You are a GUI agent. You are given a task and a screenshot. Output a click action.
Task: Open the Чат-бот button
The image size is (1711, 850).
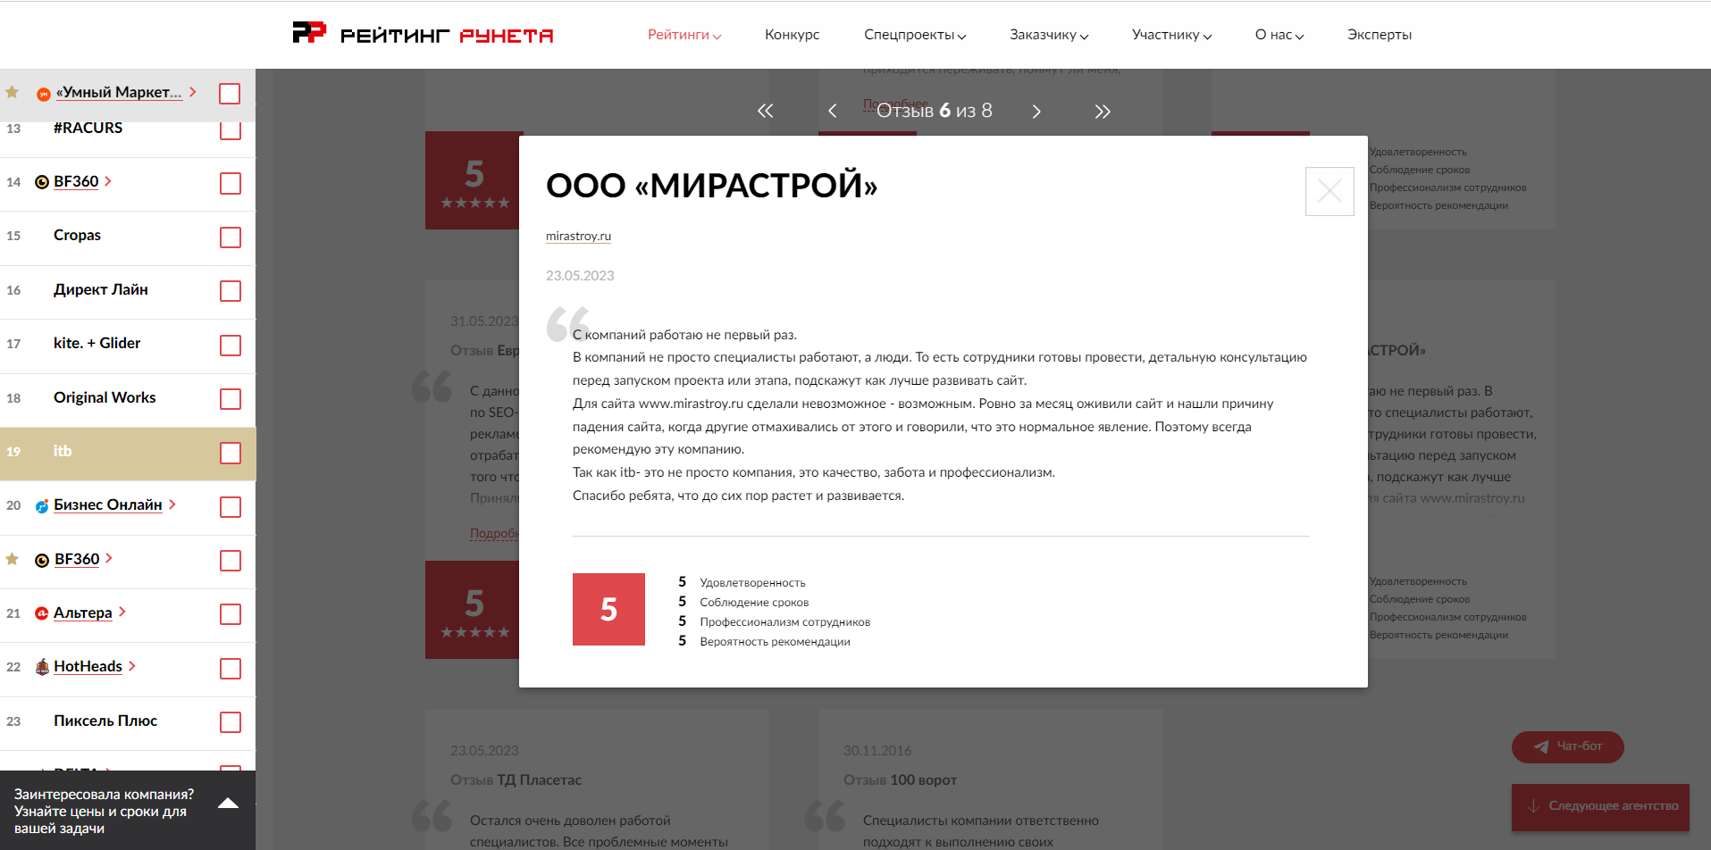(x=1568, y=746)
